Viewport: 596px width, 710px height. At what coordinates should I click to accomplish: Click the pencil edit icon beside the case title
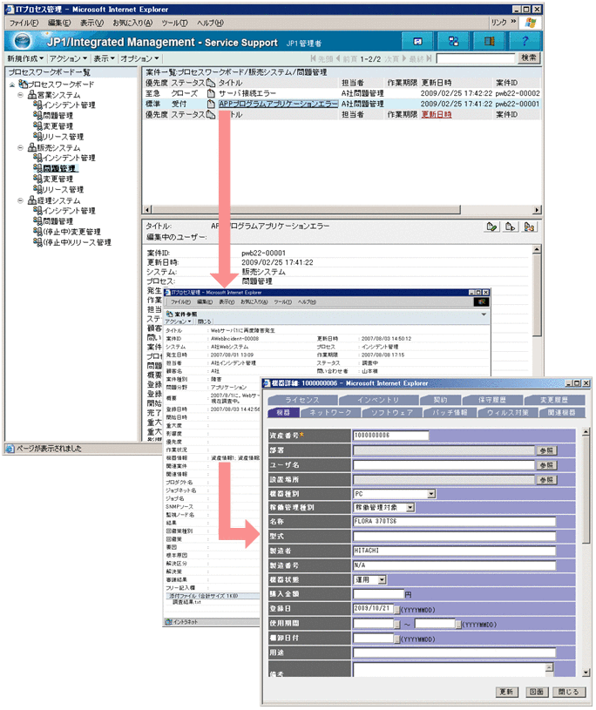pos(491,227)
